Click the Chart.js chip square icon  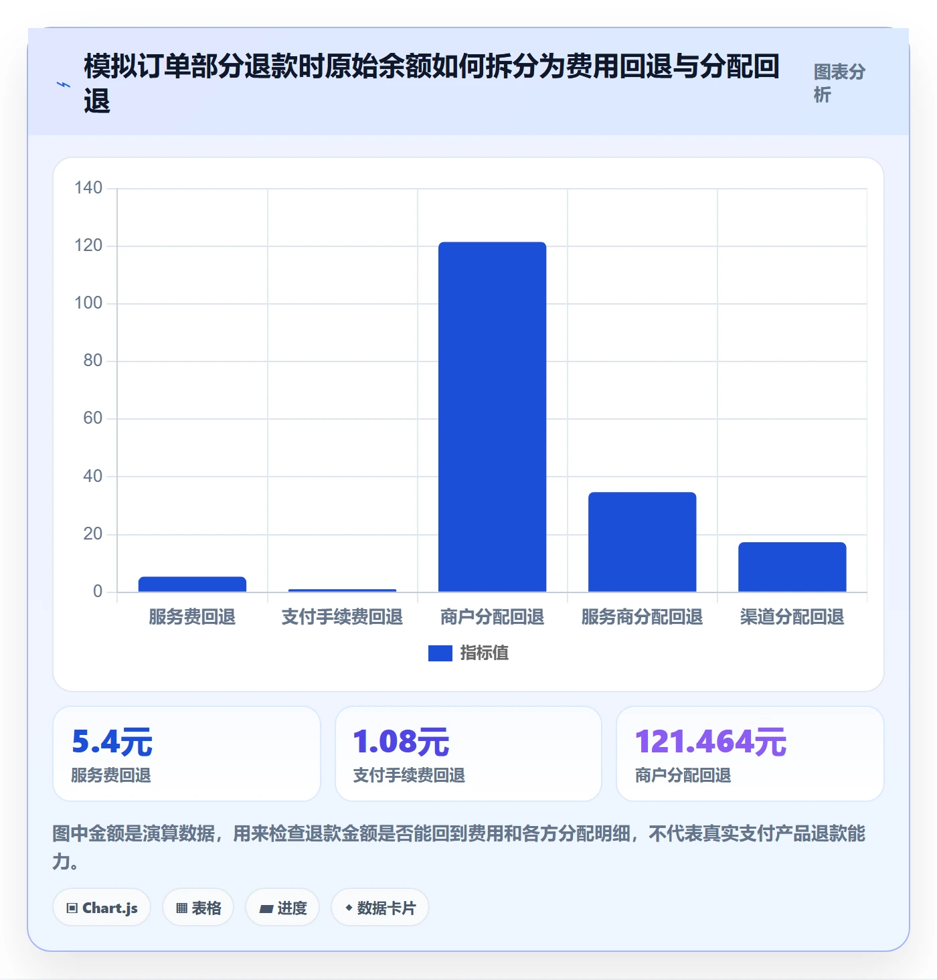(72, 908)
